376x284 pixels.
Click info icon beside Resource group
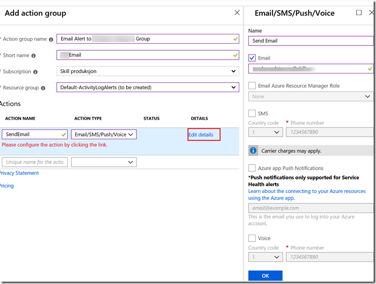click(51, 88)
